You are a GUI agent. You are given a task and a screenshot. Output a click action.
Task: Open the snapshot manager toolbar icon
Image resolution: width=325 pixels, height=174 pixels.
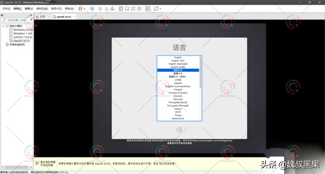tap(112, 9)
